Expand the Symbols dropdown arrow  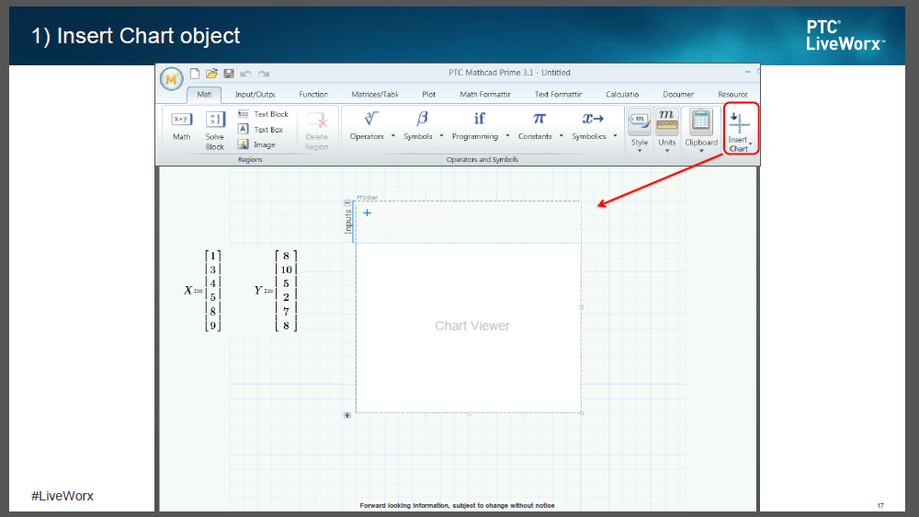pos(441,136)
